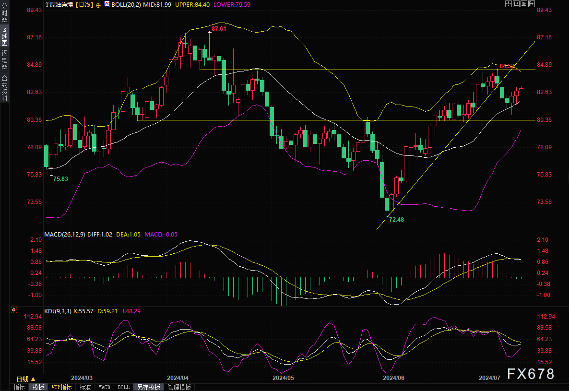The width and height of the screenshot is (569, 391).
Task: Apply the MACD template button
Action: click(104, 387)
